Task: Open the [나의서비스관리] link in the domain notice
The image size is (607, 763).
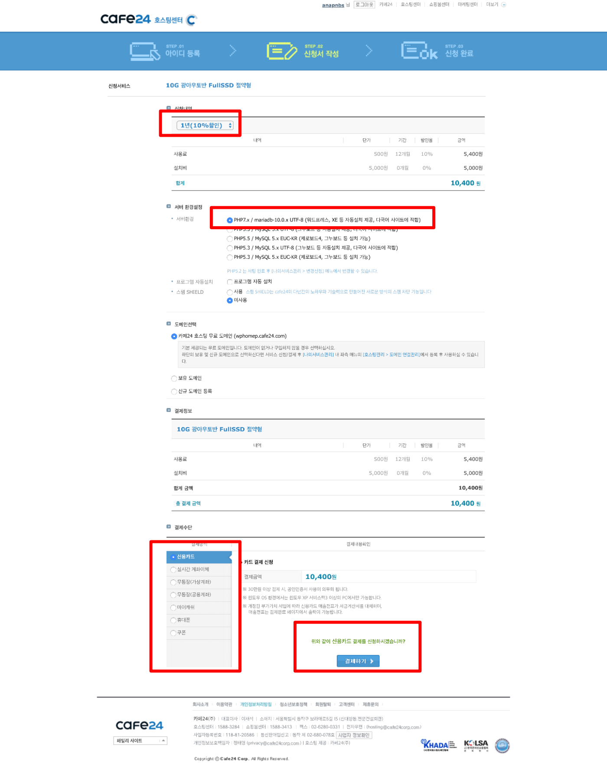Action: pos(318,355)
